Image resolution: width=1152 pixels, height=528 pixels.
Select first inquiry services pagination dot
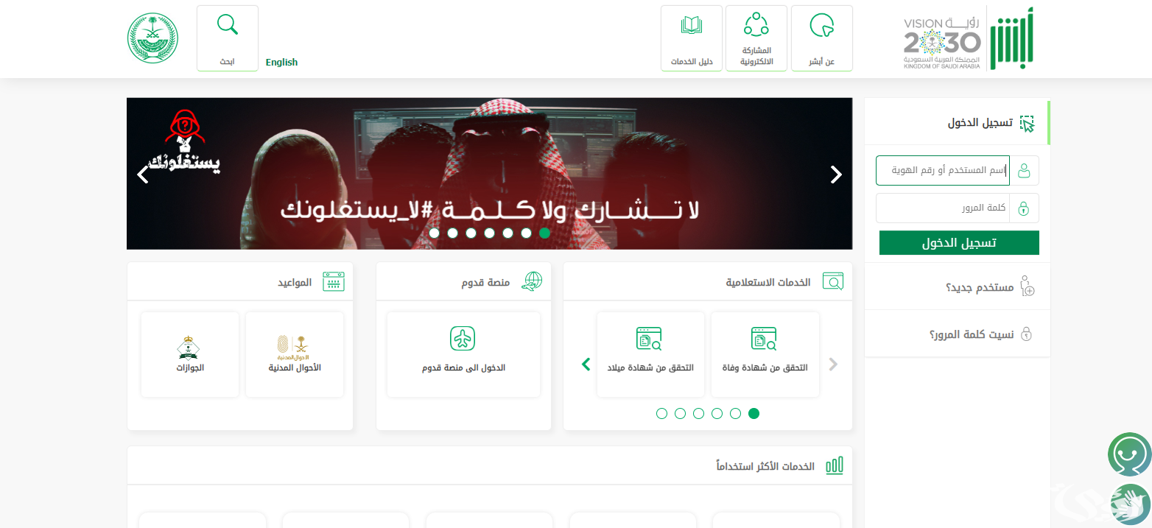pyautogui.click(x=661, y=413)
